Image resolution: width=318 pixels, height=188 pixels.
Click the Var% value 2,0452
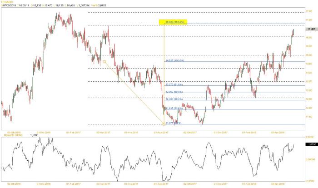click(x=102, y=5)
